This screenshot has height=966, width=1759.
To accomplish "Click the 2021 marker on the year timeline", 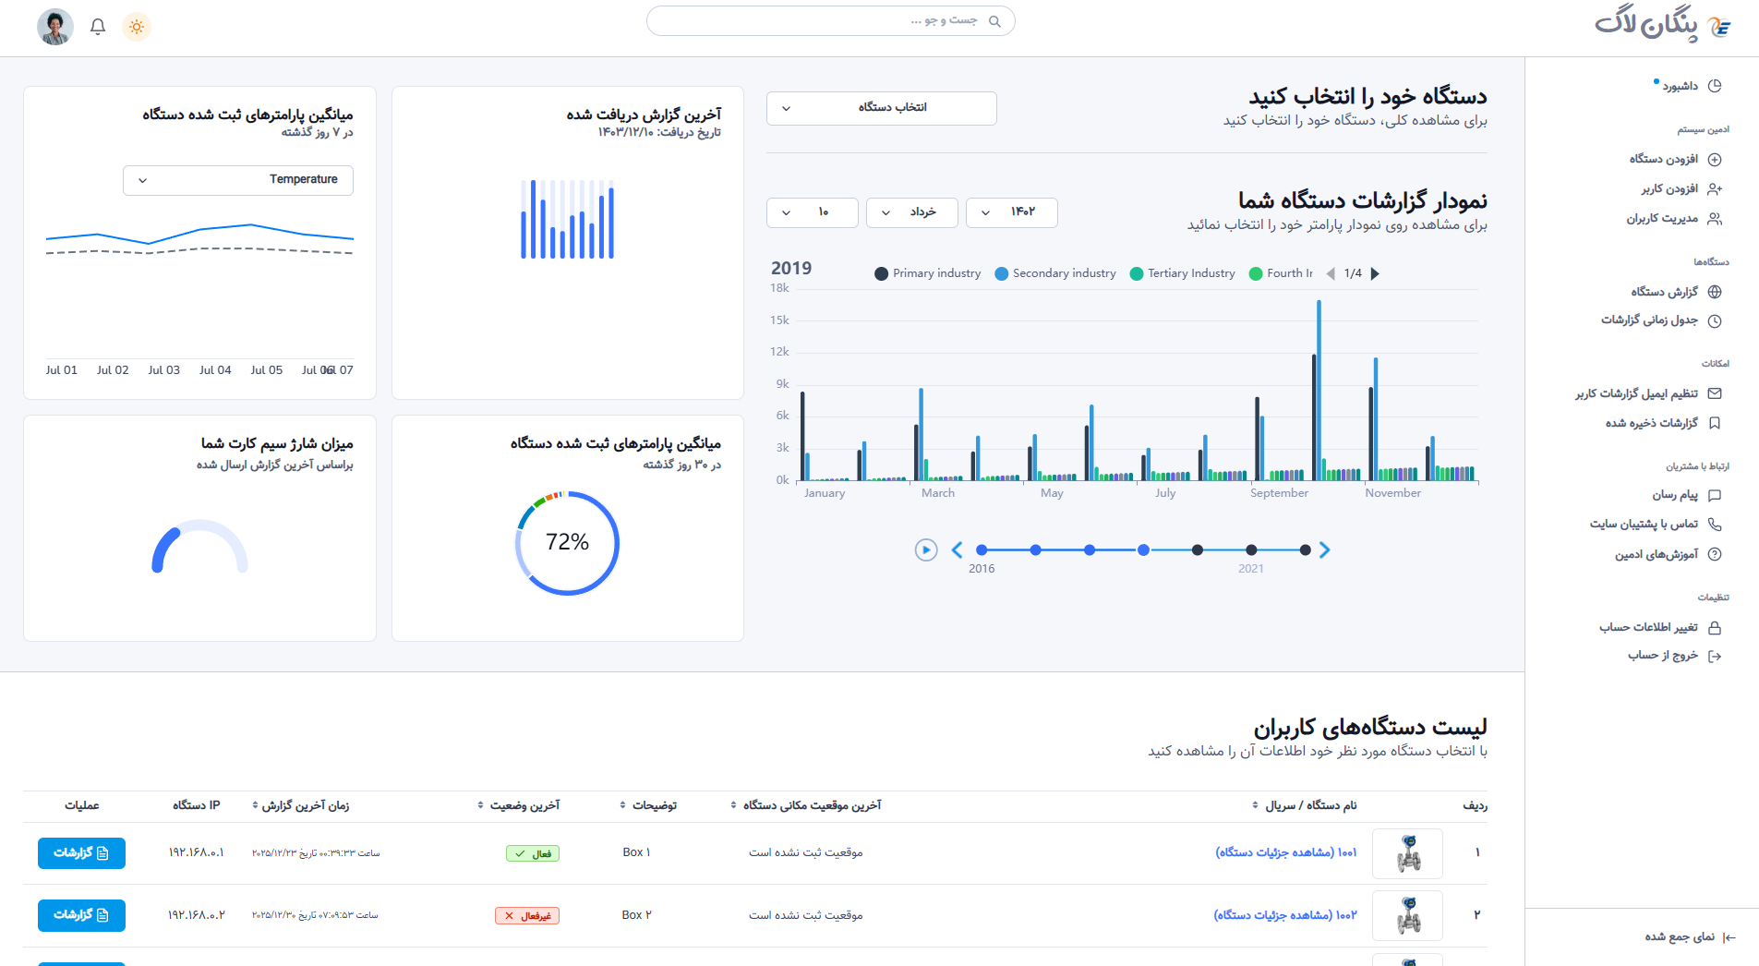I will (x=1251, y=550).
